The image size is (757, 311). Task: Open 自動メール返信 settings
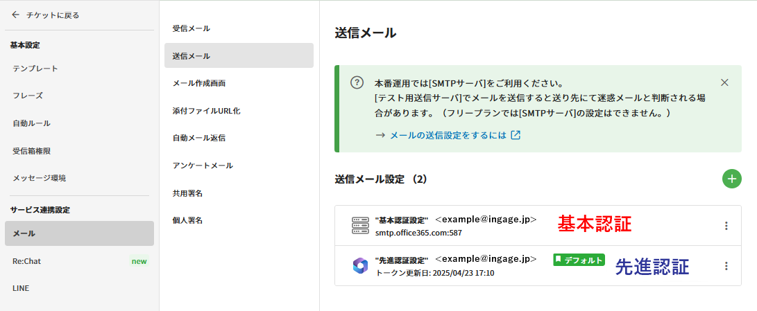click(x=199, y=138)
